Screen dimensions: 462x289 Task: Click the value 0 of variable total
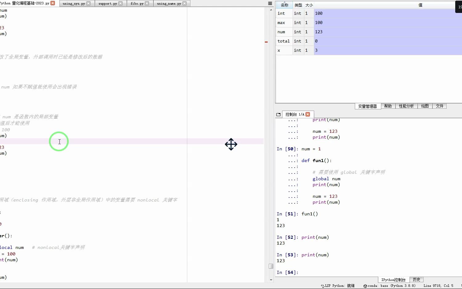(388, 41)
